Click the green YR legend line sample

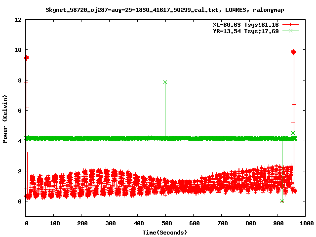290,31
